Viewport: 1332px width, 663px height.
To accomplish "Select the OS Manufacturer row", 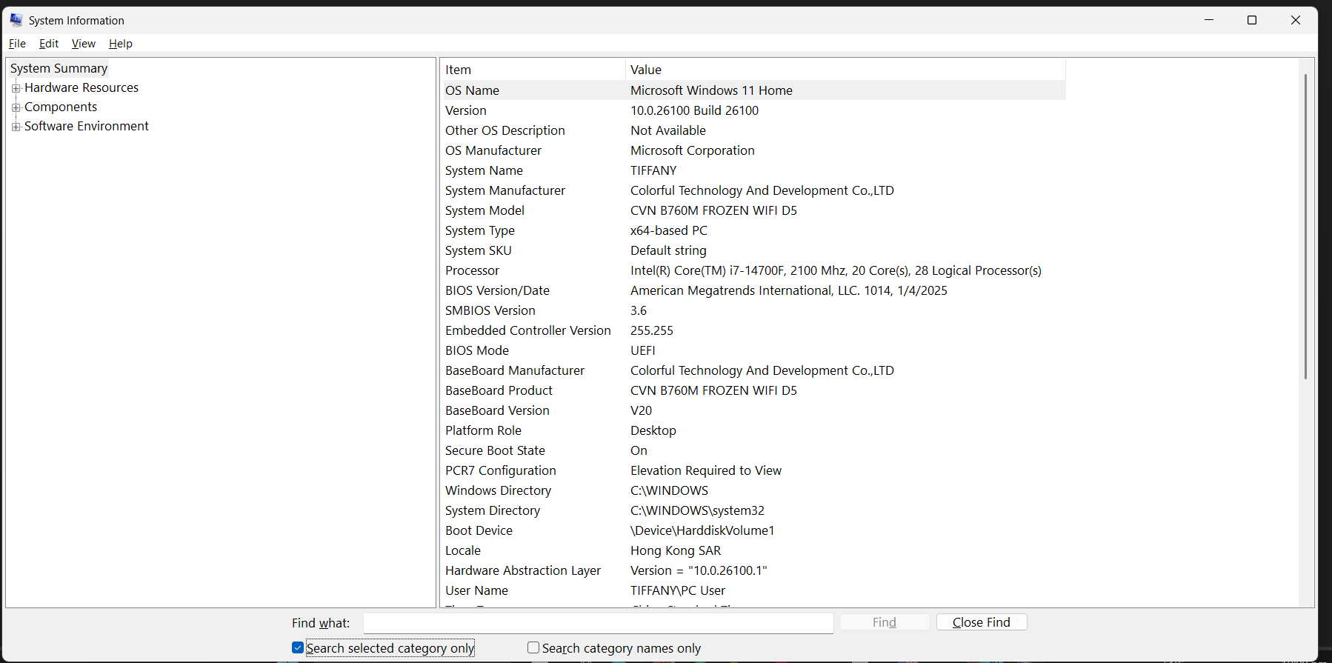I will (754, 150).
